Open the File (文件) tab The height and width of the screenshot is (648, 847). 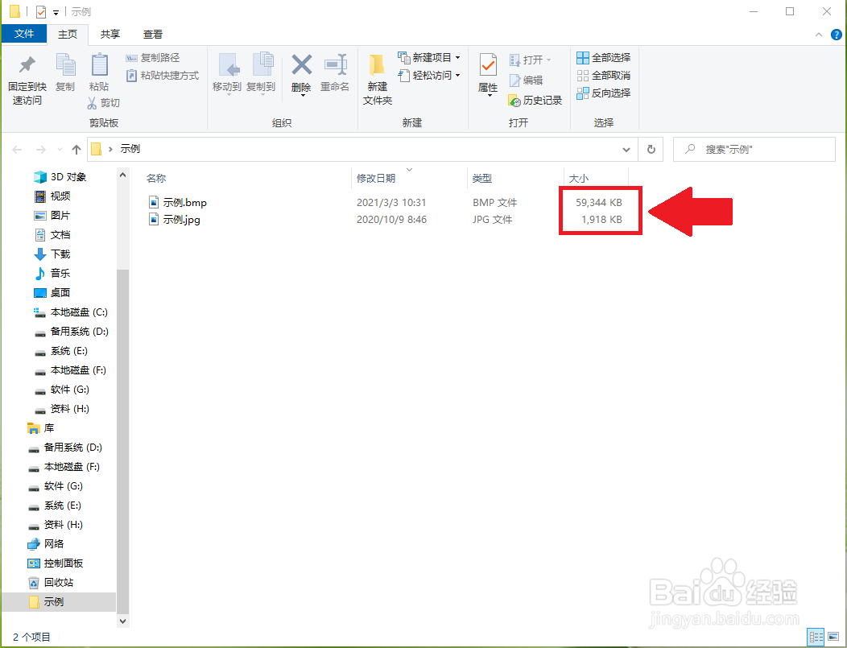(24, 34)
